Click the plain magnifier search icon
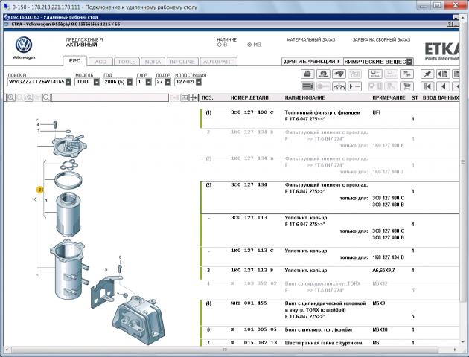Viewport: 469px width, 357px height. coord(46,97)
